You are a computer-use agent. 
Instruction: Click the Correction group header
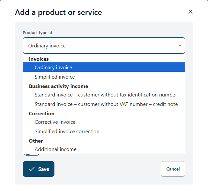[41, 114]
